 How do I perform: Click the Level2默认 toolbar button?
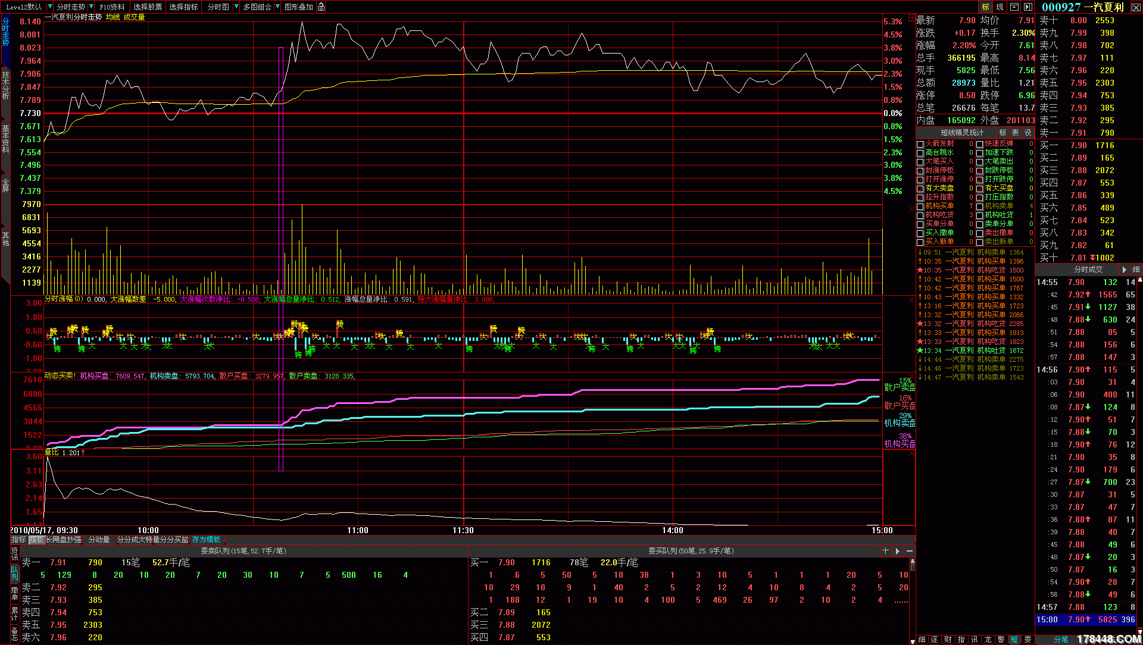(24, 7)
